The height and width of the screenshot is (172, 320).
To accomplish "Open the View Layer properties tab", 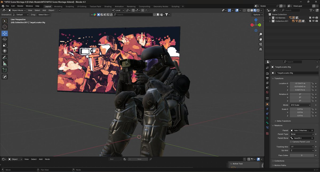I will click(267, 83).
